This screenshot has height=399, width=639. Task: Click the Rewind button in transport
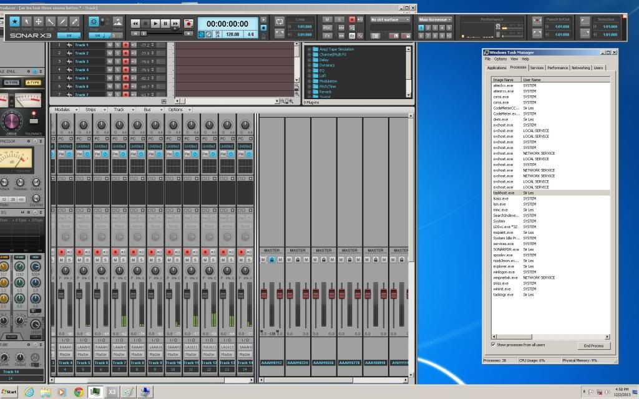(135, 23)
